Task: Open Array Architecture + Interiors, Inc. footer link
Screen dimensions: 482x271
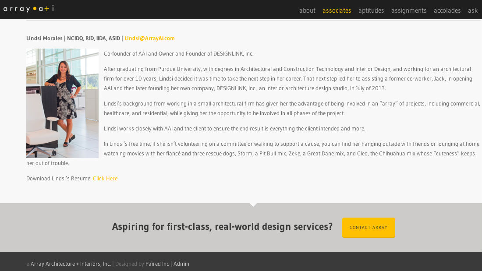Action: (71, 264)
